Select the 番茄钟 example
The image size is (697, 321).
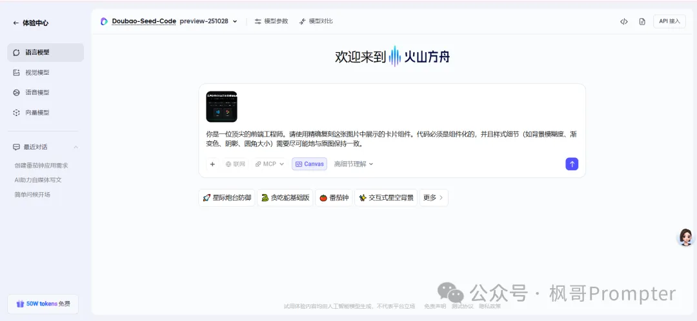coord(334,198)
